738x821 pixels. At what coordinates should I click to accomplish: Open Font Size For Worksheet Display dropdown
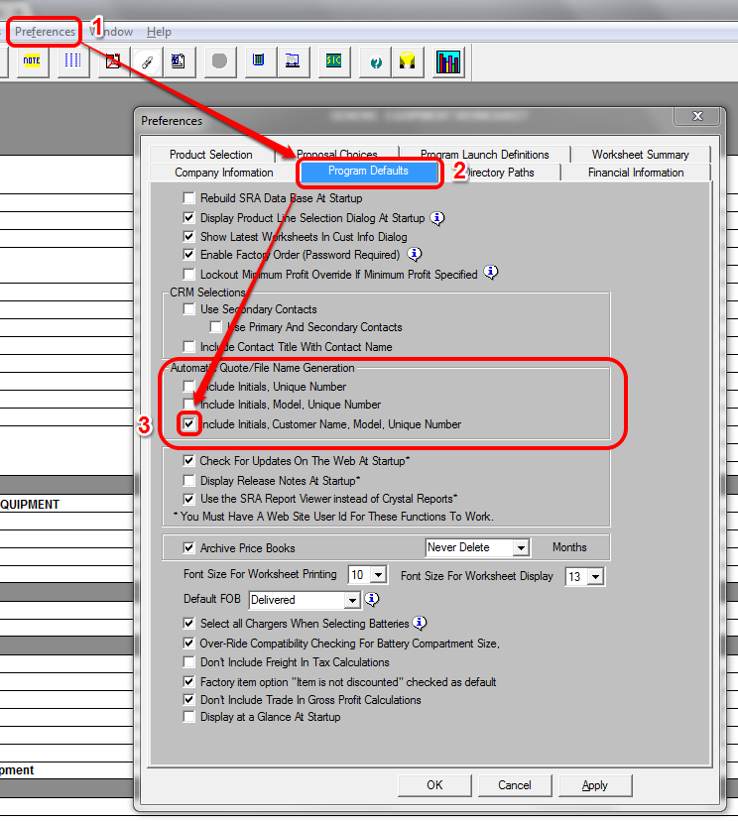tap(595, 576)
